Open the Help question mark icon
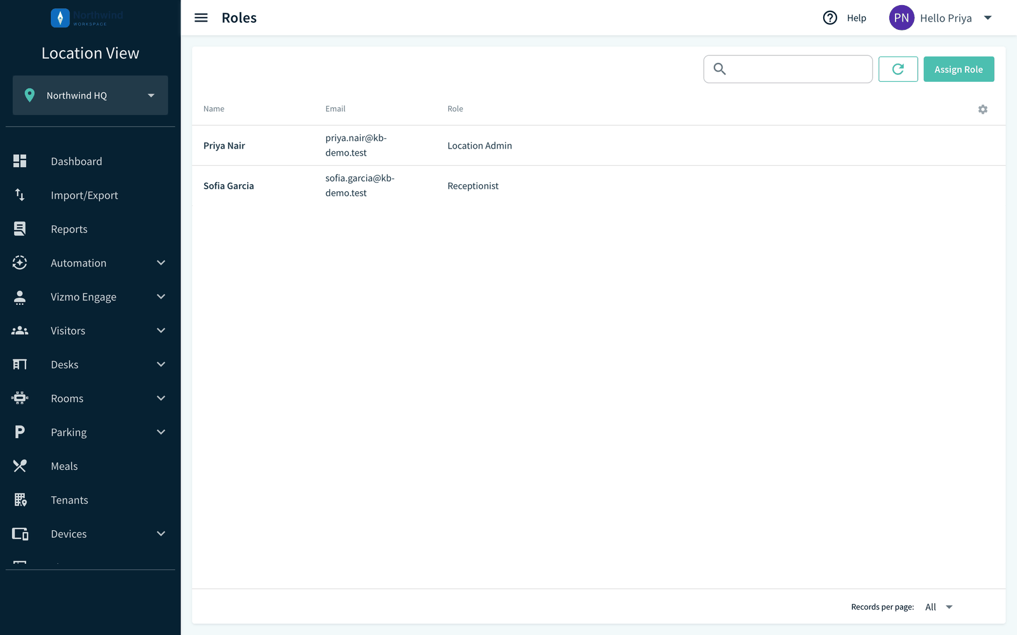Viewport: 1017px width, 635px height. [830, 18]
